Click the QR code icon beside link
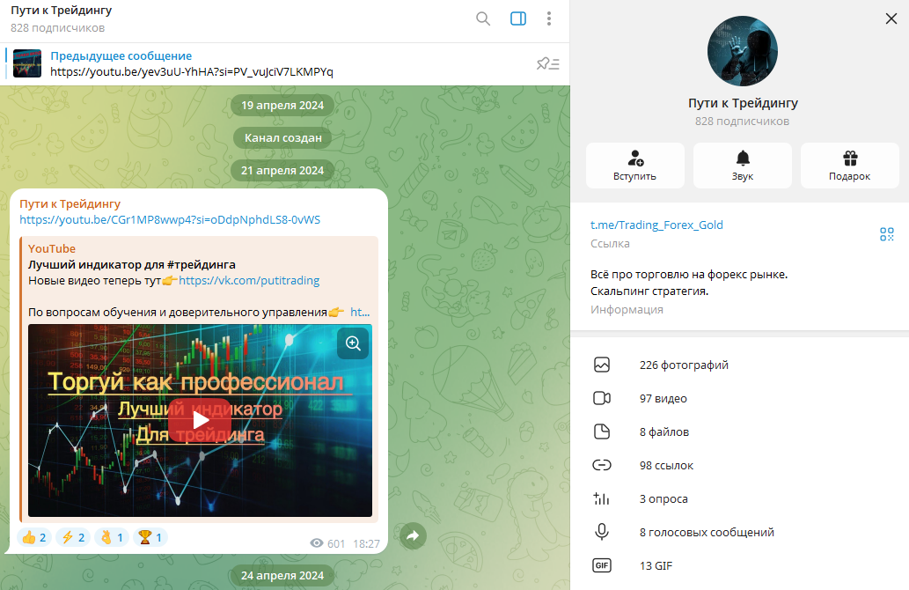The image size is (909, 590). coord(886,233)
